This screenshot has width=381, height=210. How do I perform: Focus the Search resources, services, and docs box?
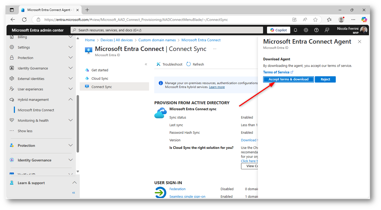coord(167,30)
